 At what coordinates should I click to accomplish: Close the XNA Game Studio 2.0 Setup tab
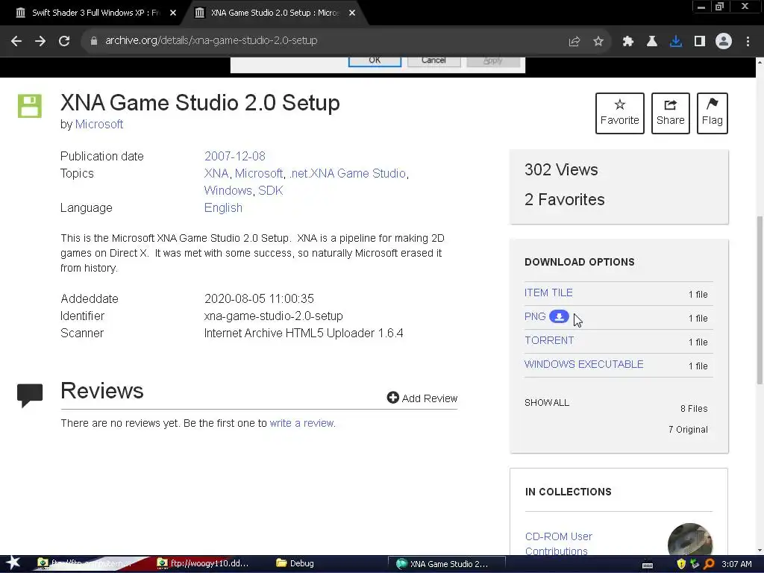(x=352, y=13)
